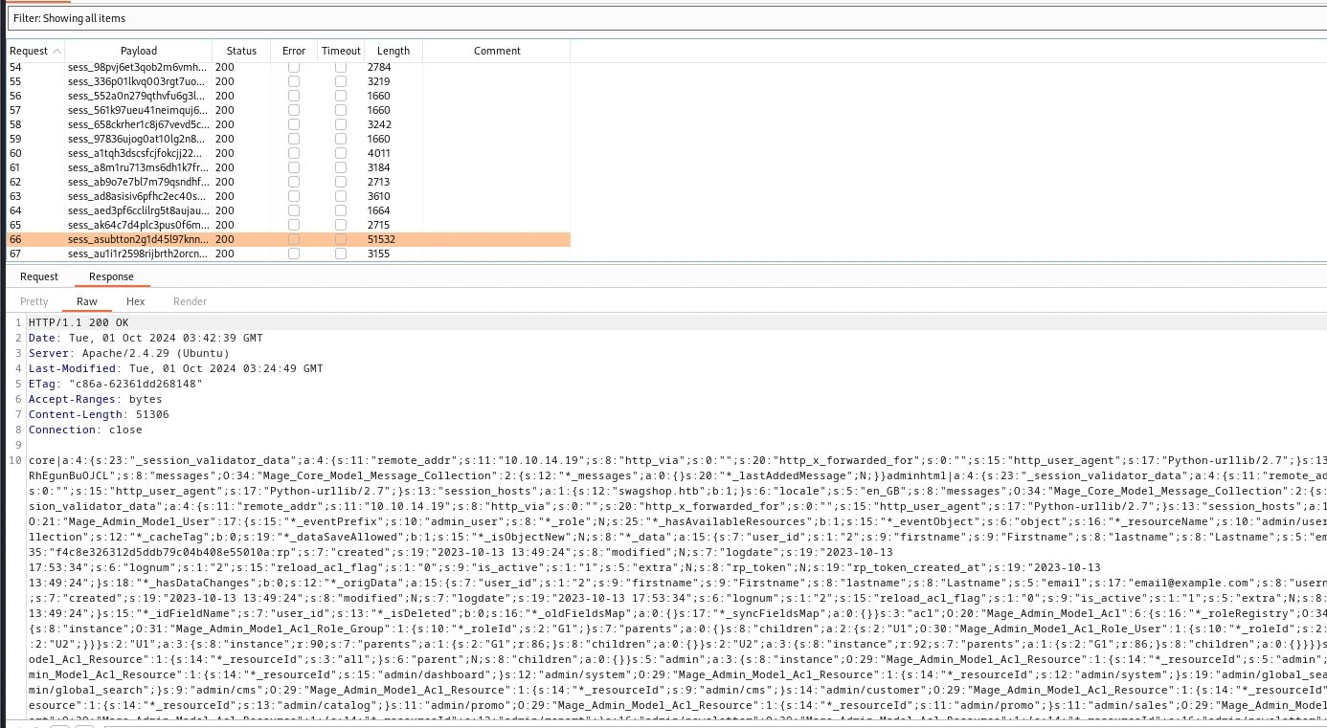Screen dimensions: 1327x728
Task: Toggle the Error checkbox for request 54
Action: pos(294,67)
